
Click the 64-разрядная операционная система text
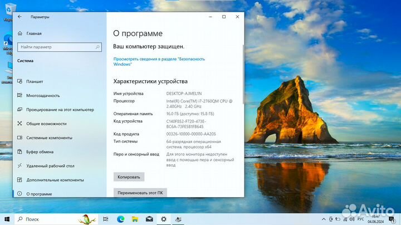(193, 144)
